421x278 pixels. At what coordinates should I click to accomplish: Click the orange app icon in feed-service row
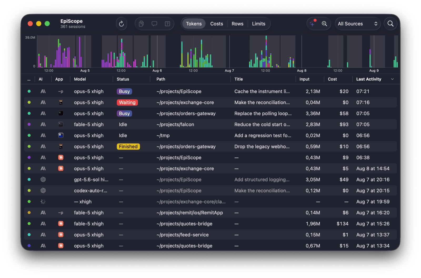click(61, 235)
